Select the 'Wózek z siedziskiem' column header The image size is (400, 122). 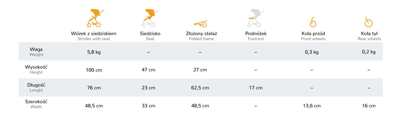pos(94,33)
